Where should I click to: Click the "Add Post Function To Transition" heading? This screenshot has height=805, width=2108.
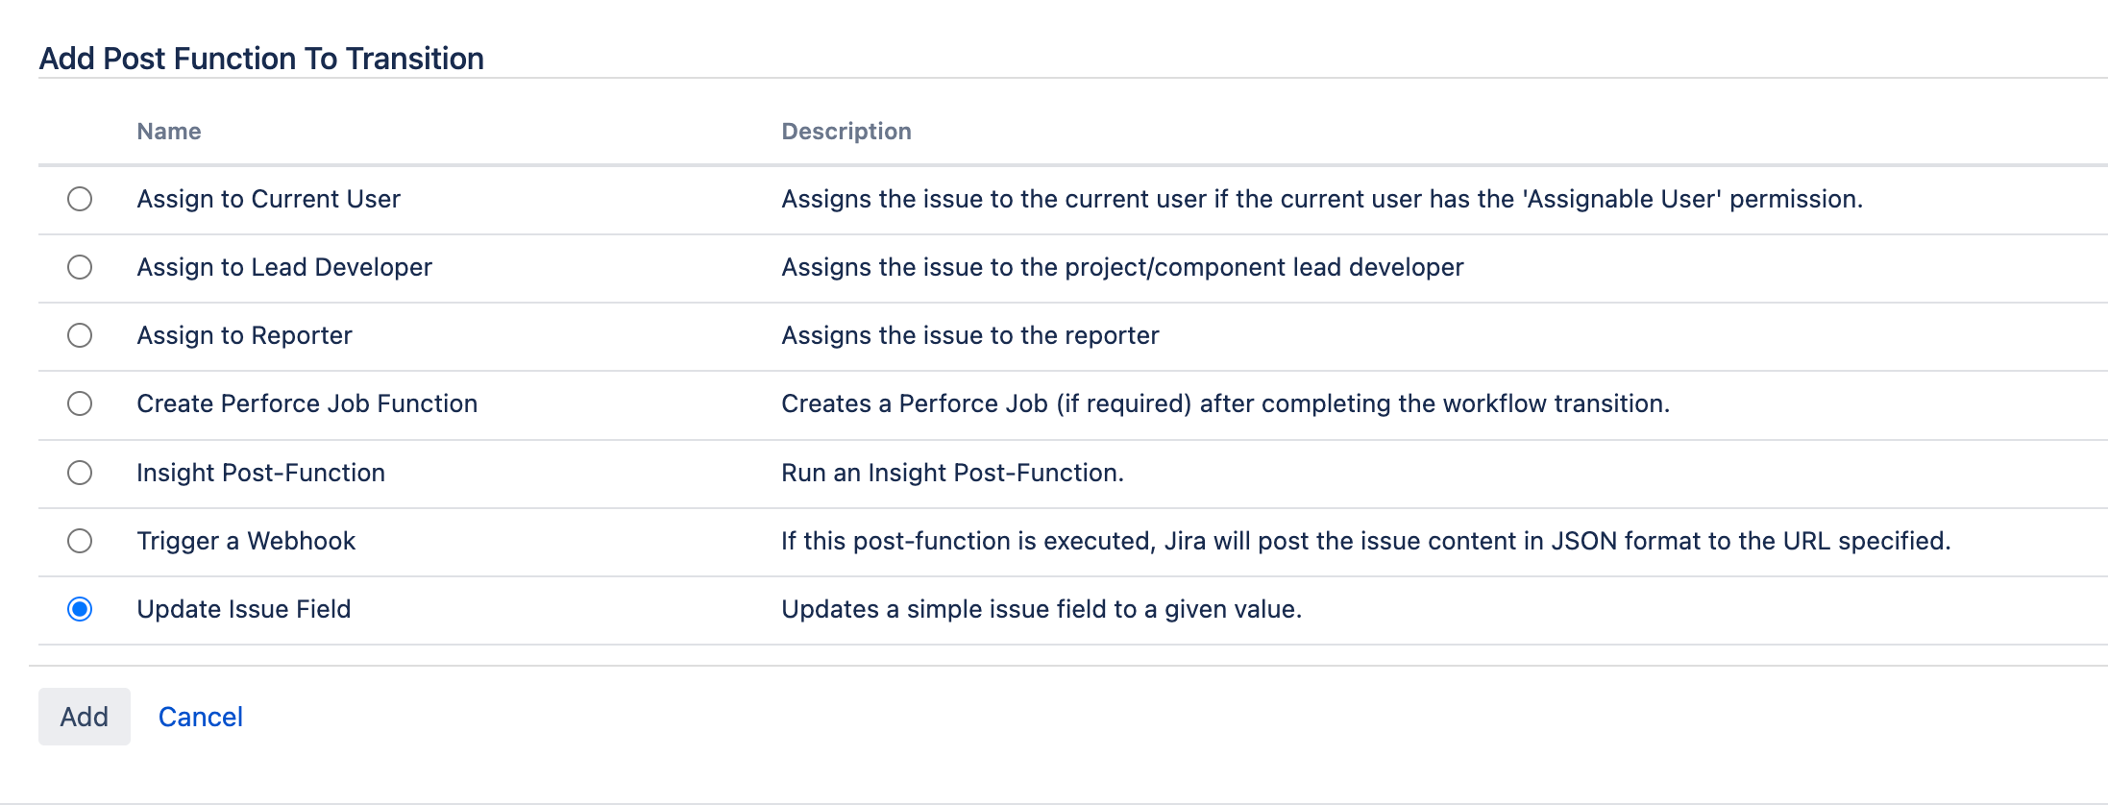(261, 59)
